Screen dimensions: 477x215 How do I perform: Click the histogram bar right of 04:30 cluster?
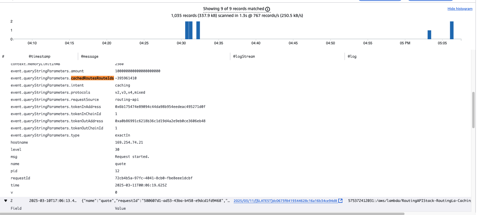(x=198, y=30)
